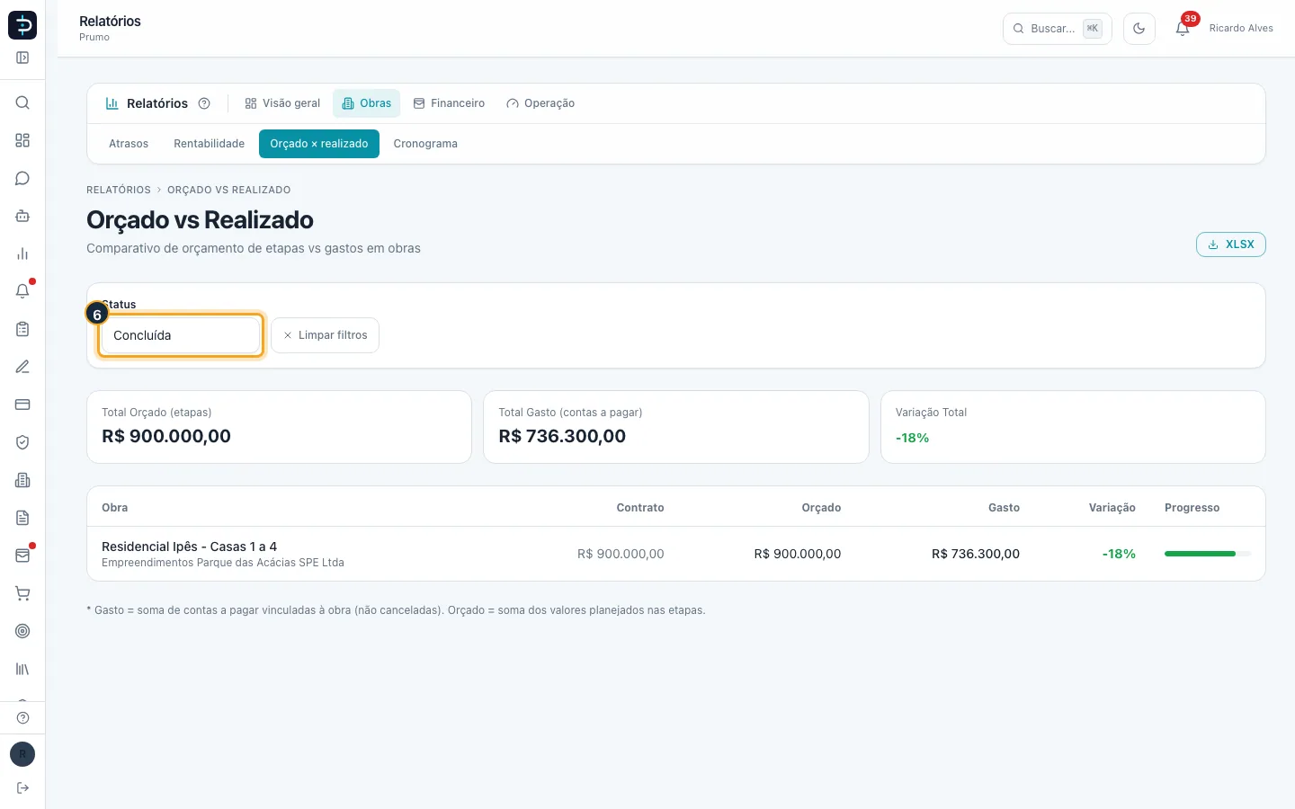Open the building icon in sidebar
1295x809 pixels.
[22, 480]
